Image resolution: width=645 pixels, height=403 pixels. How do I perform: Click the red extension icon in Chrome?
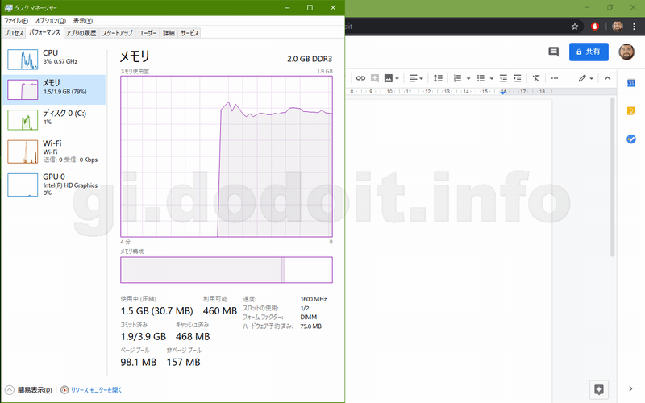pyautogui.click(x=595, y=27)
